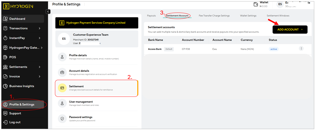Click the Profile details person icon
This screenshot has height=130, width=316.
[62, 57]
